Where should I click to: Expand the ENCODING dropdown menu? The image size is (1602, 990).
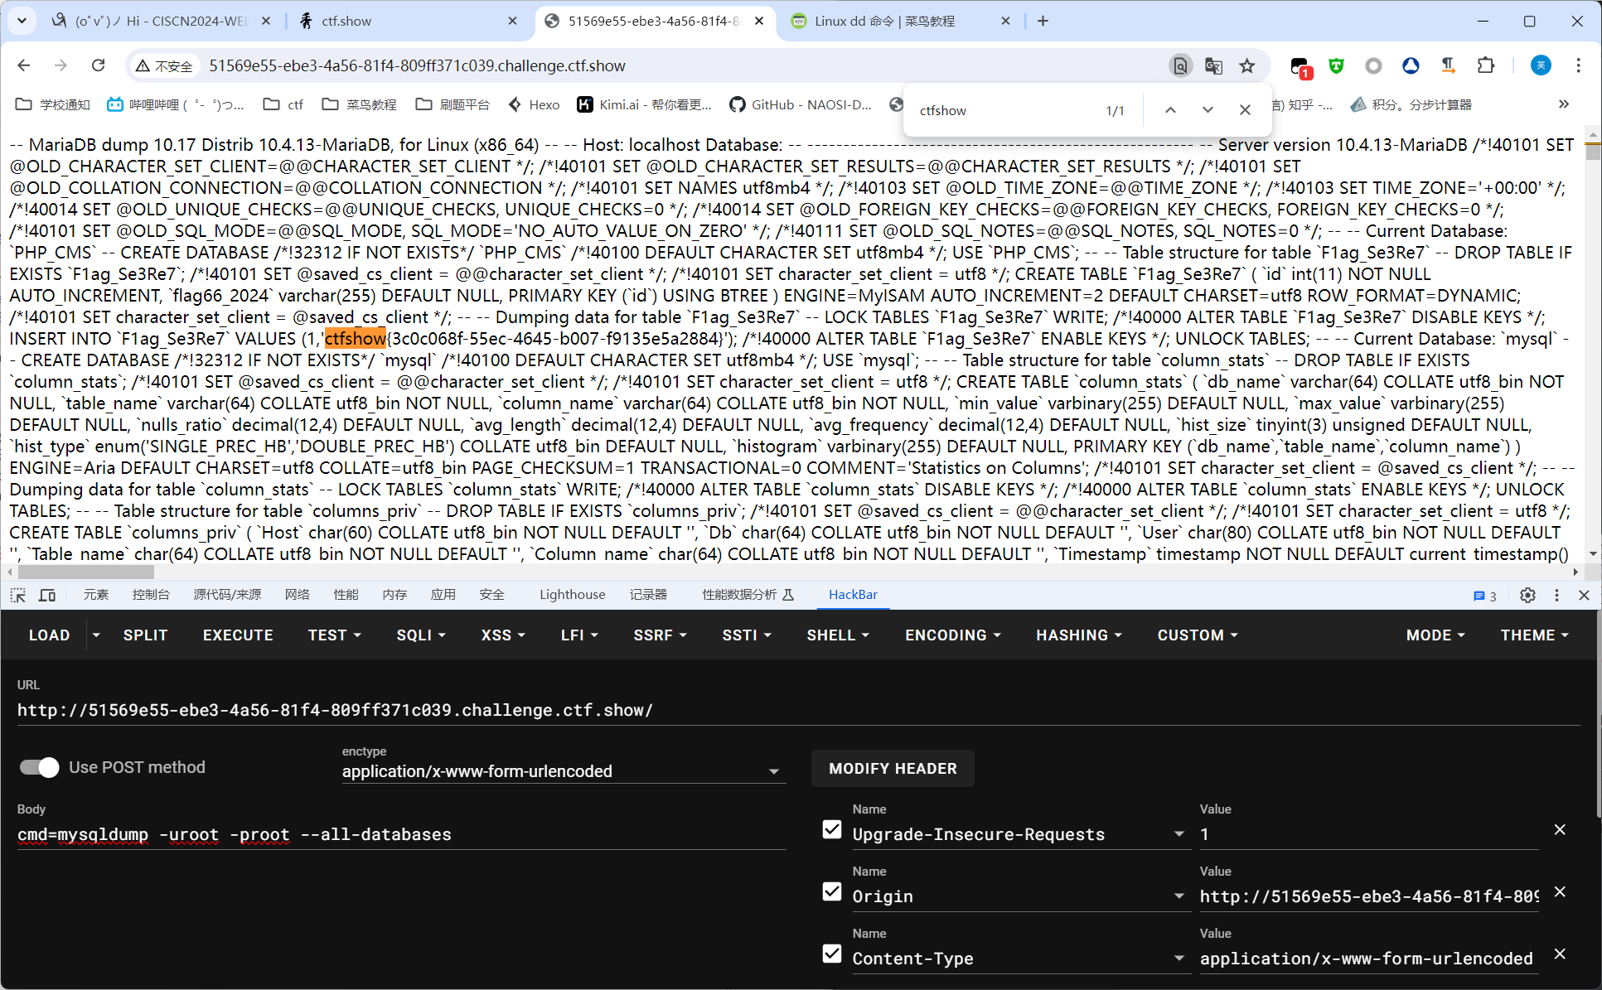tap(952, 635)
